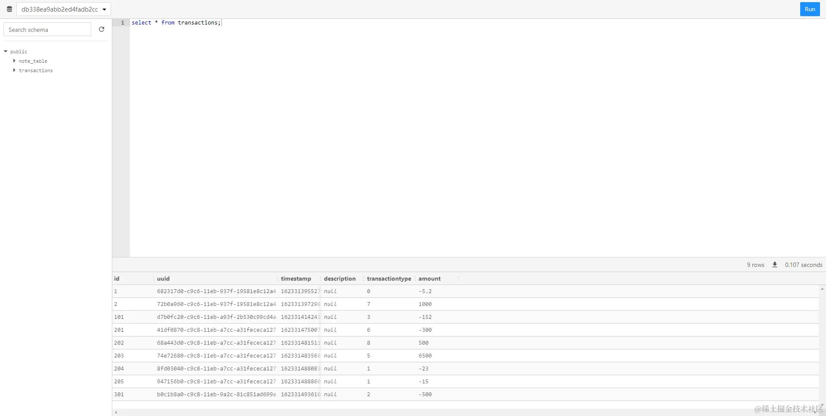Click amount cell -15
The height and width of the screenshot is (416, 826).
pos(423,382)
